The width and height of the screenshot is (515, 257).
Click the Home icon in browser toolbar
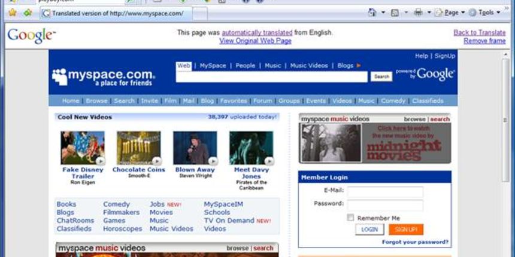click(372, 13)
